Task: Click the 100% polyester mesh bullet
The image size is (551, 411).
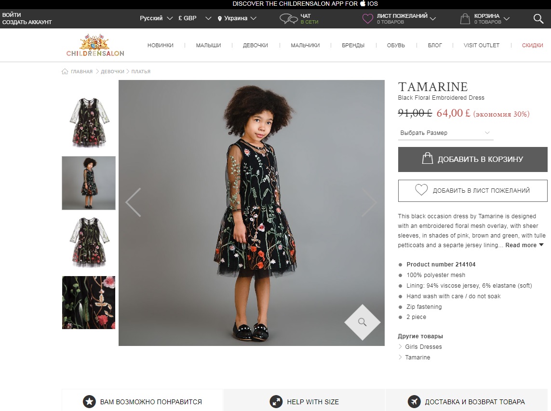Action: pos(436,275)
